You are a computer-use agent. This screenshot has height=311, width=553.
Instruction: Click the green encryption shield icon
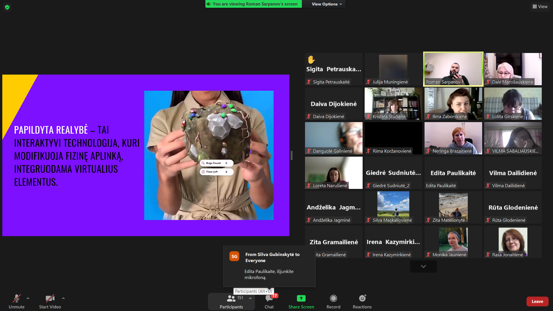click(x=7, y=7)
